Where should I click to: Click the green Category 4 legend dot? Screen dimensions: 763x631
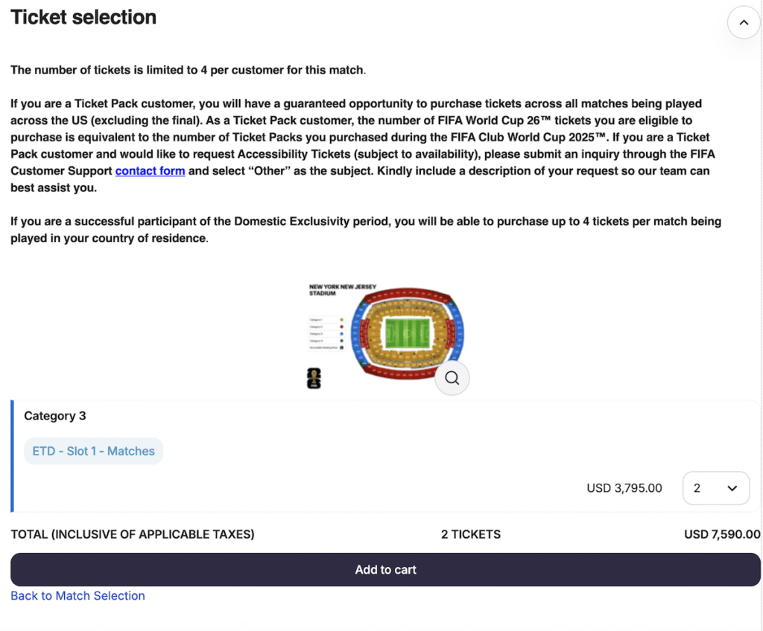tap(341, 341)
